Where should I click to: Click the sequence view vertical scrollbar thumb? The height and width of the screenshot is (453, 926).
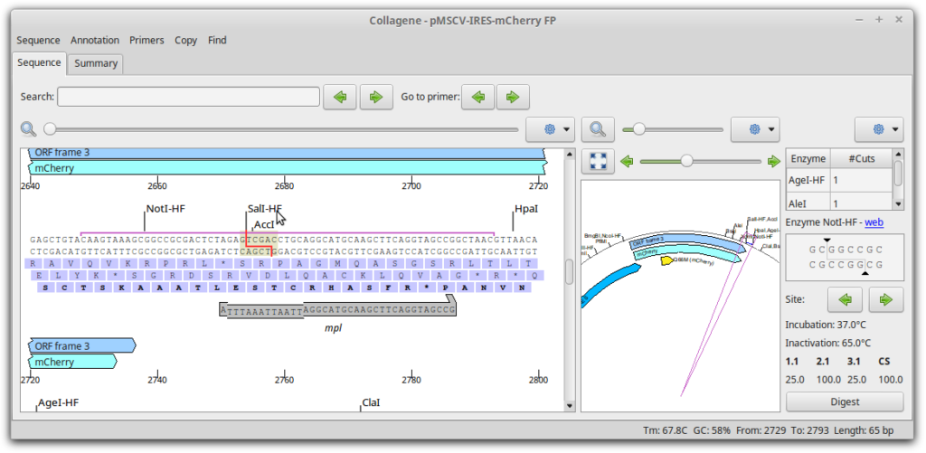[x=570, y=272]
